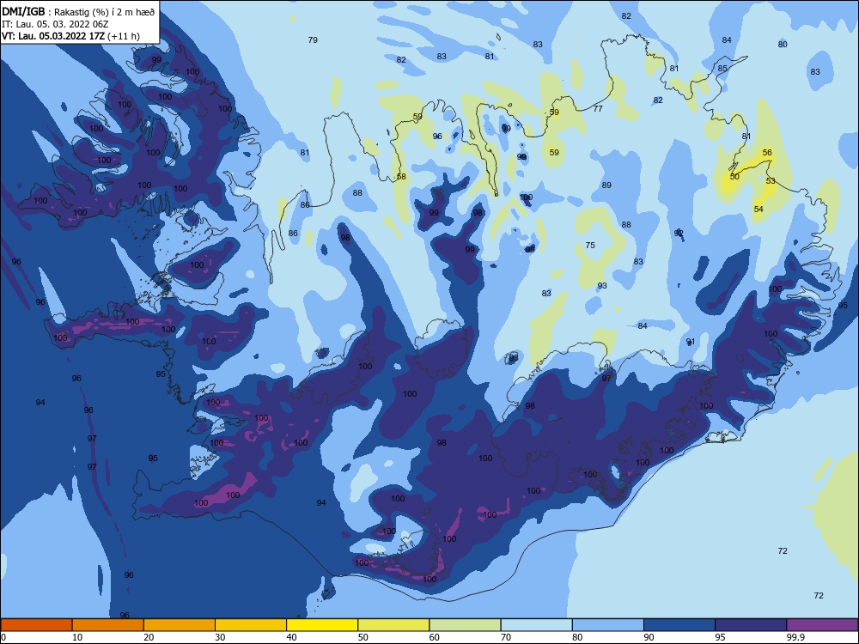Choose the medium blue 80–90 legend swatch
Viewport: 859px width, 644px height.
click(608, 625)
